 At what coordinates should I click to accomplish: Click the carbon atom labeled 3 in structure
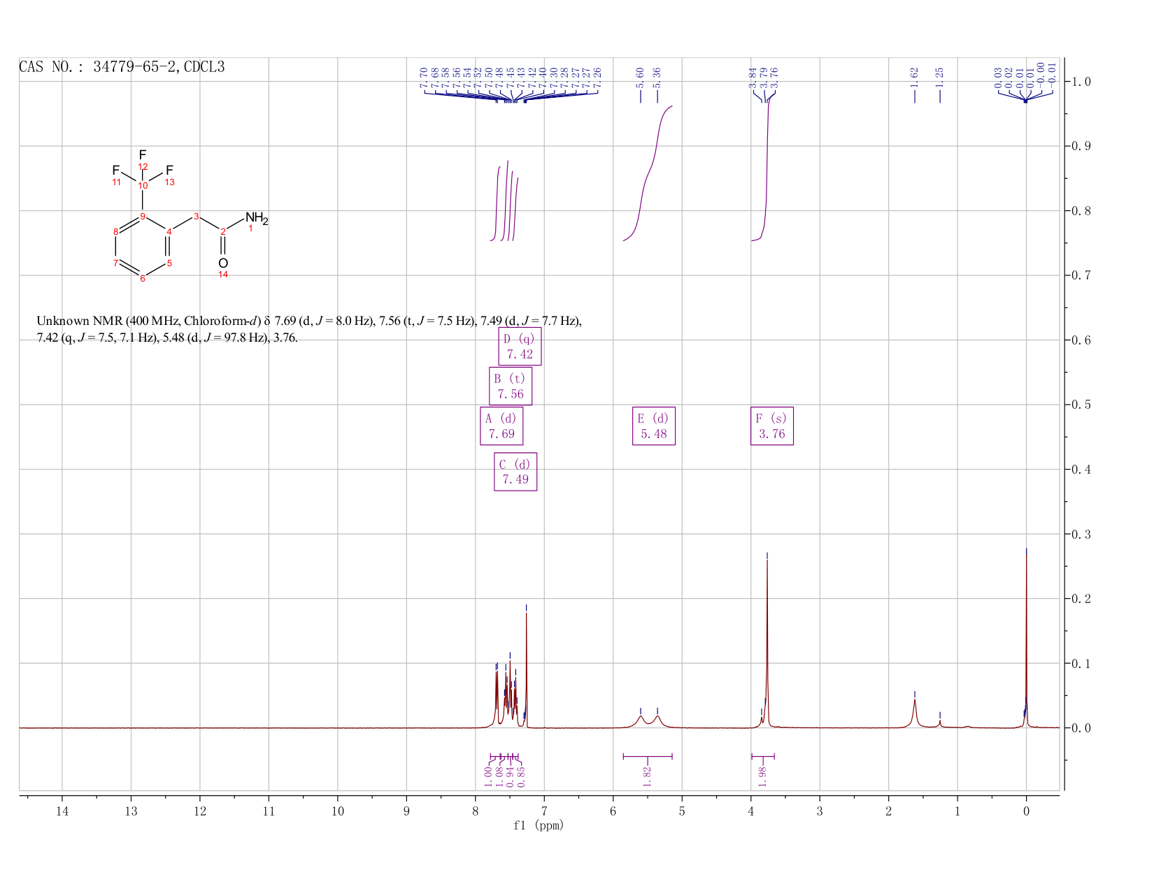[196, 215]
